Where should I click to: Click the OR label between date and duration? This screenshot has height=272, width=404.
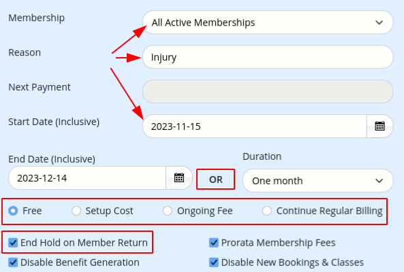pos(216,180)
